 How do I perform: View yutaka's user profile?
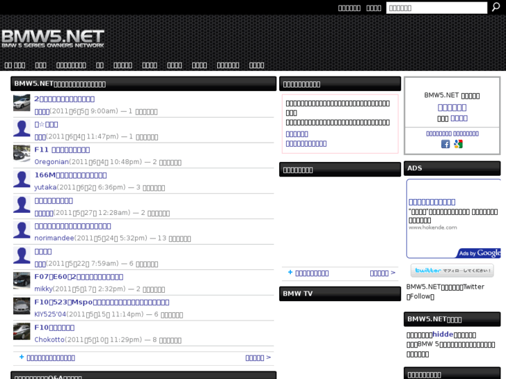click(x=45, y=187)
